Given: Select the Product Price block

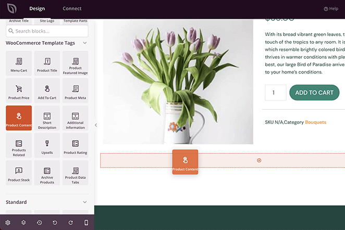Looking at the screenshot, I should click(x=19, y=91).
